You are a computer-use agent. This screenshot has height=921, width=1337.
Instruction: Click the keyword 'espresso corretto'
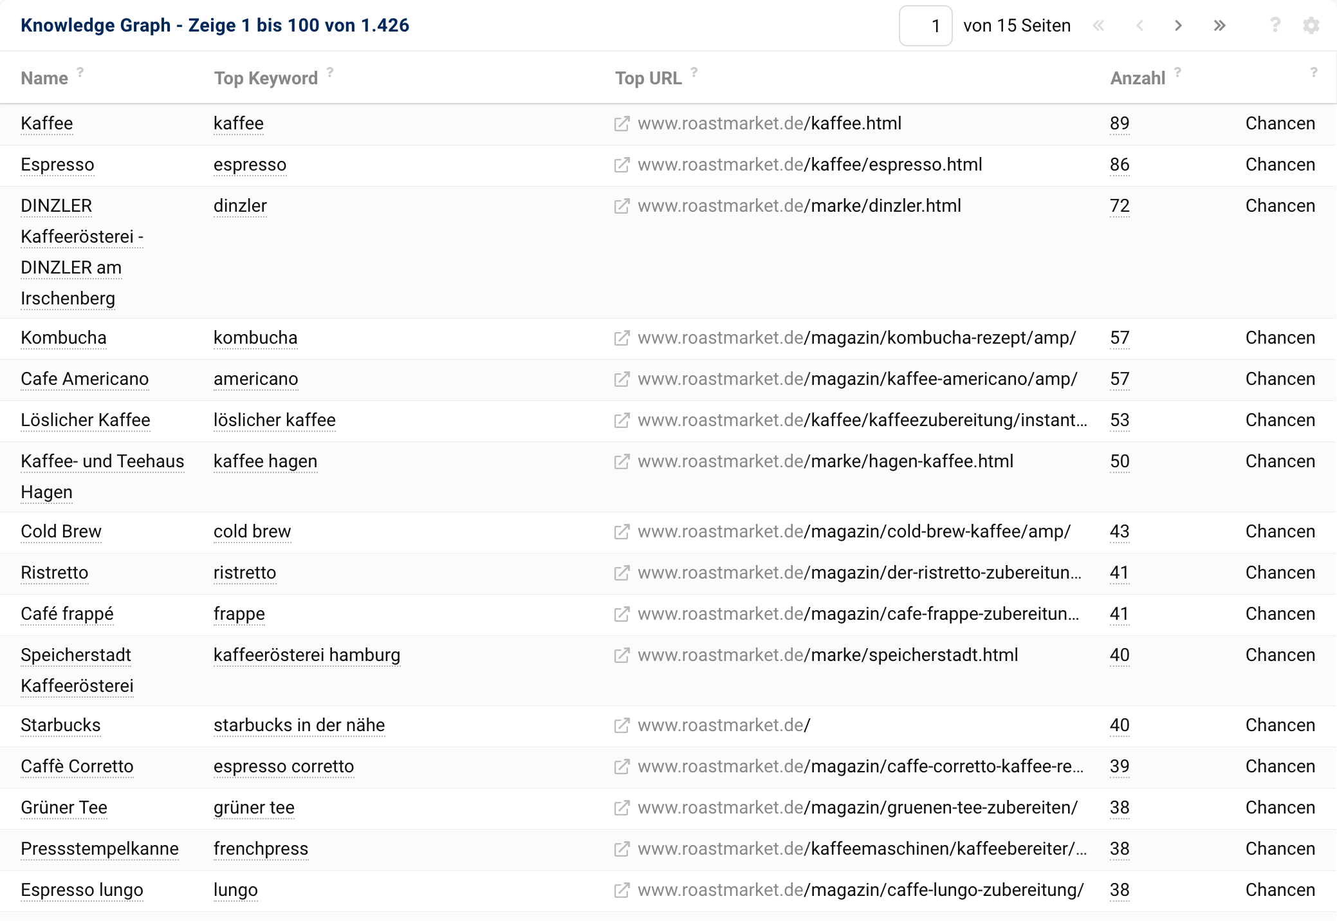tap(284, 767)
